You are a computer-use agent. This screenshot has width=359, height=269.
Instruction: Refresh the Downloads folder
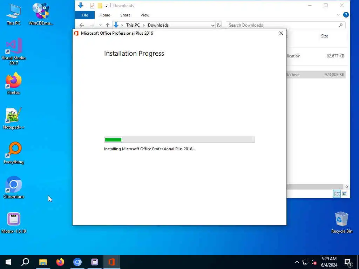(219, 25)
